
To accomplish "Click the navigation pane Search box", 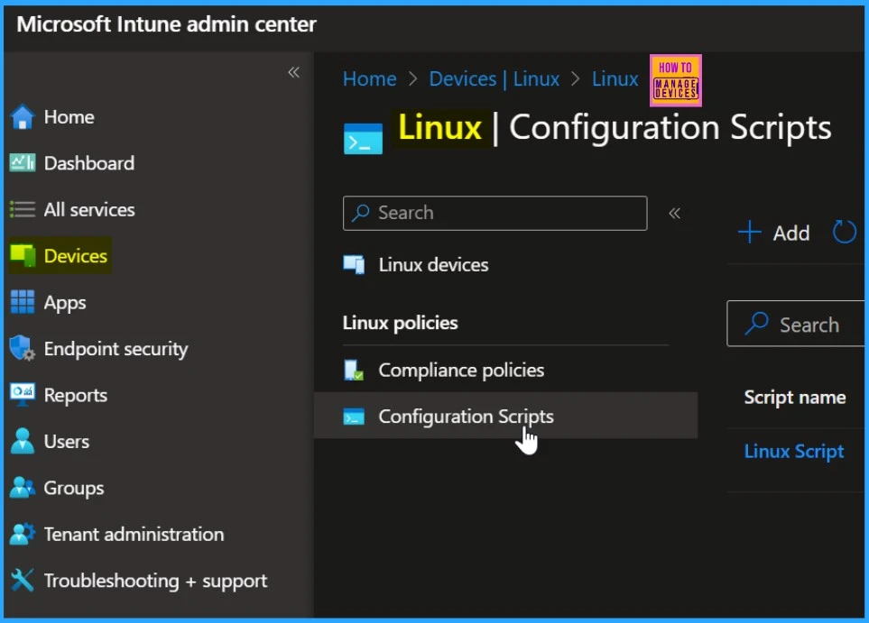I will [x=495, y=213].
